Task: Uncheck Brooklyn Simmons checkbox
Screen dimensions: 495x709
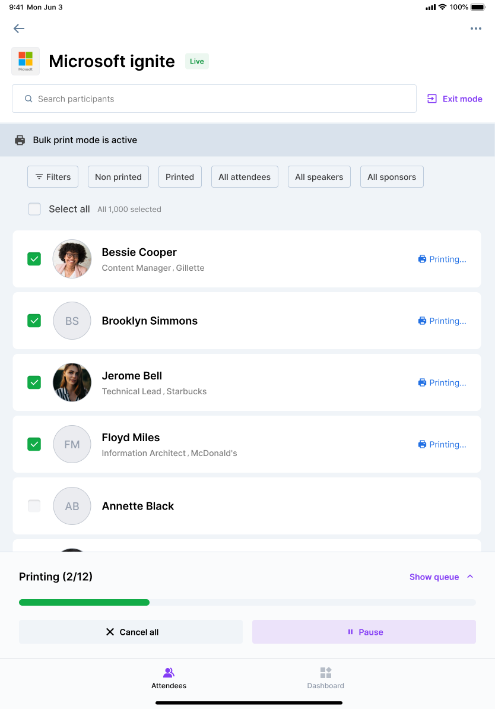Action: (x=34, y=321)
